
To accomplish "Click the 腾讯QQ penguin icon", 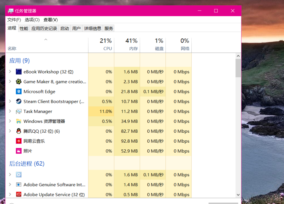I will (19, 131).
